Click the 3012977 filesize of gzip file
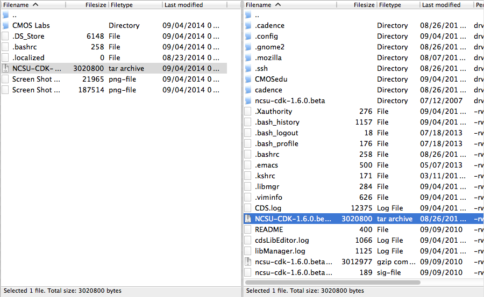The image size is (484, 297). click(357, 262)
